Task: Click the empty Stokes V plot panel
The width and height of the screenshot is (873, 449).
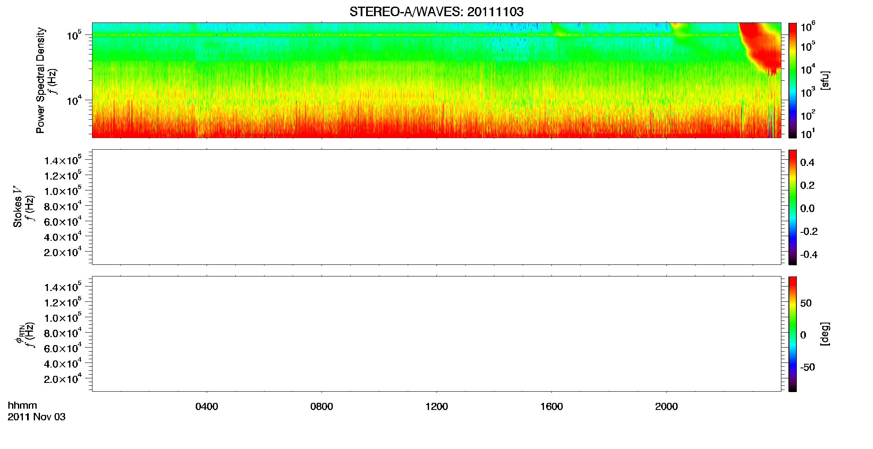Action: pos(436,207)
